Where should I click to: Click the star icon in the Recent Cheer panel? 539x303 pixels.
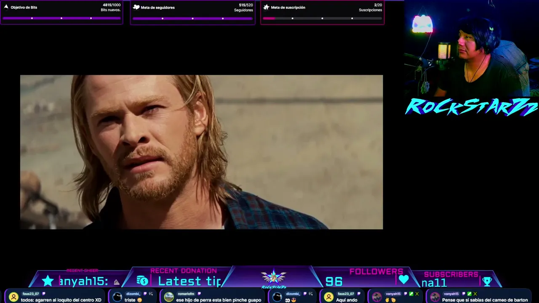48,281
